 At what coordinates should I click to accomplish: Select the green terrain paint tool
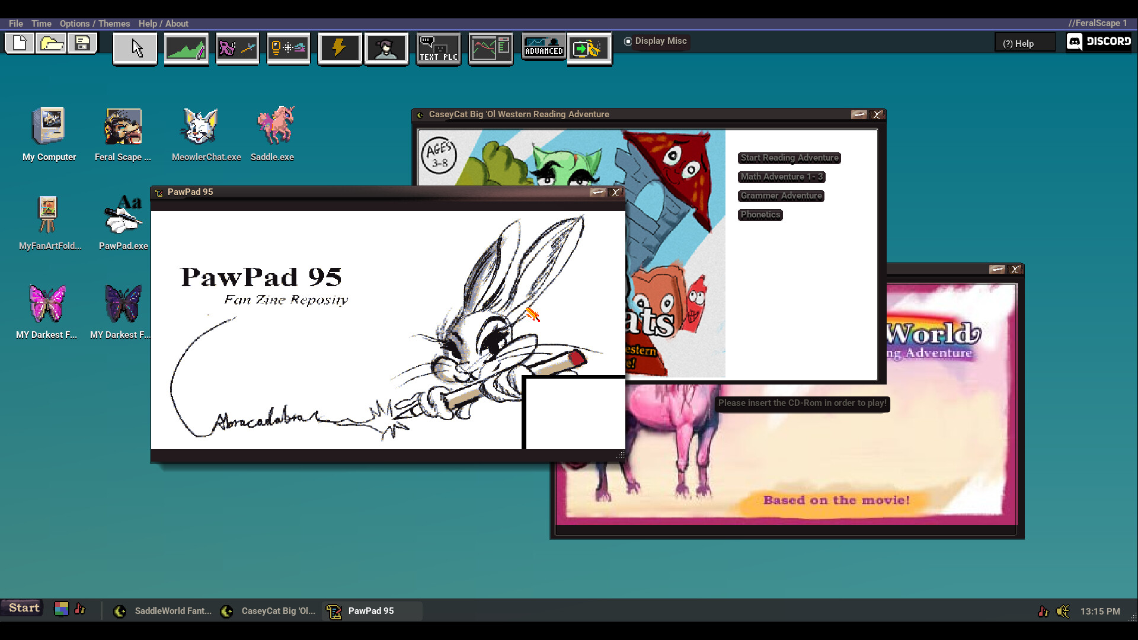[x=187, y=48]
